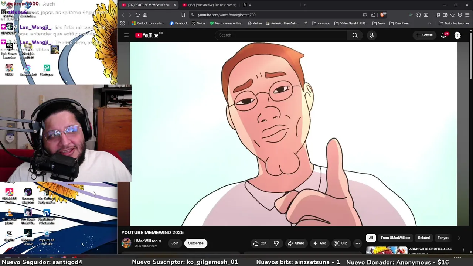Open the NIKKE desktop shortcut

(x=9, y=70)
